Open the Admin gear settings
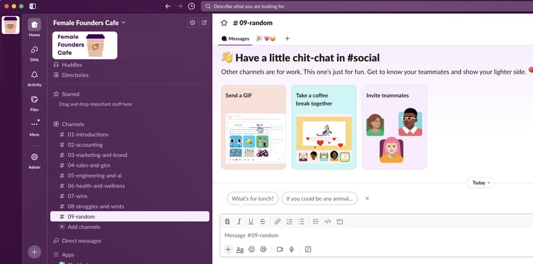The height and width of the screenshot is (264, 533). click(34, 160)
